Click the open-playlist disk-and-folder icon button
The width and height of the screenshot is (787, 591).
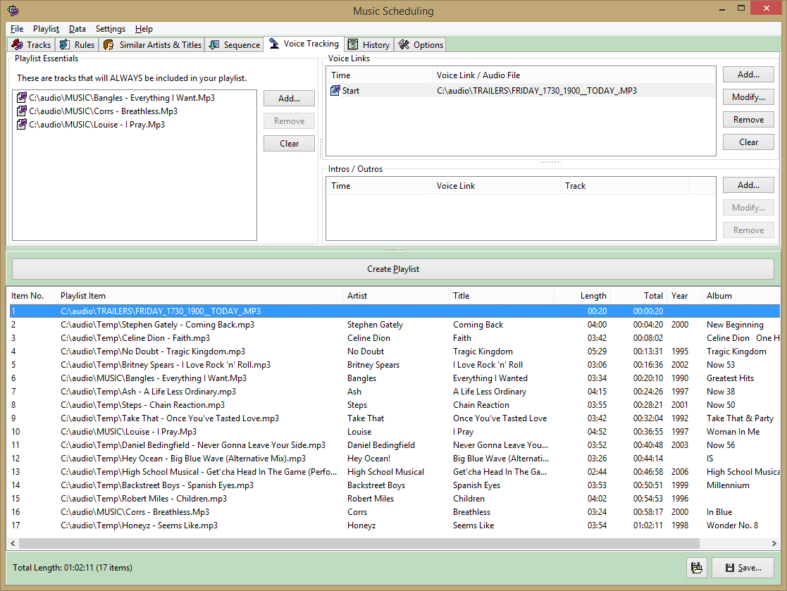click(697, 568)
